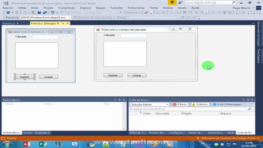Expand the Eventos de Ciclo de Vida dropdown
This screenshot has height=148, width=263.
click(x=114, y=17)
